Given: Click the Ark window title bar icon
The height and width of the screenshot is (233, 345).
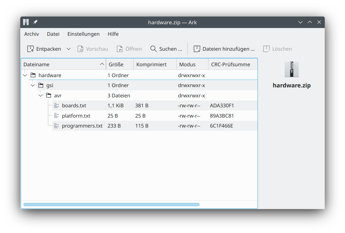Looking at the screenshot, I should [26, 22].
